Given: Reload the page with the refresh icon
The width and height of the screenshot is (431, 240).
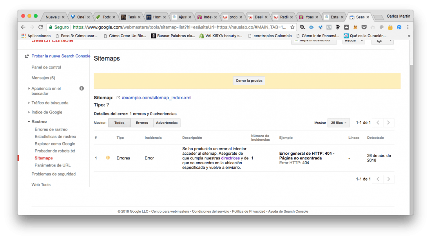Looking at the screenshot, I should (x=41, y=27).
